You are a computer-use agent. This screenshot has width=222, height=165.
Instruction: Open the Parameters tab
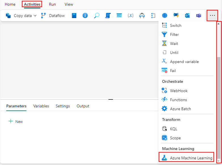click(x=16, y=106)
